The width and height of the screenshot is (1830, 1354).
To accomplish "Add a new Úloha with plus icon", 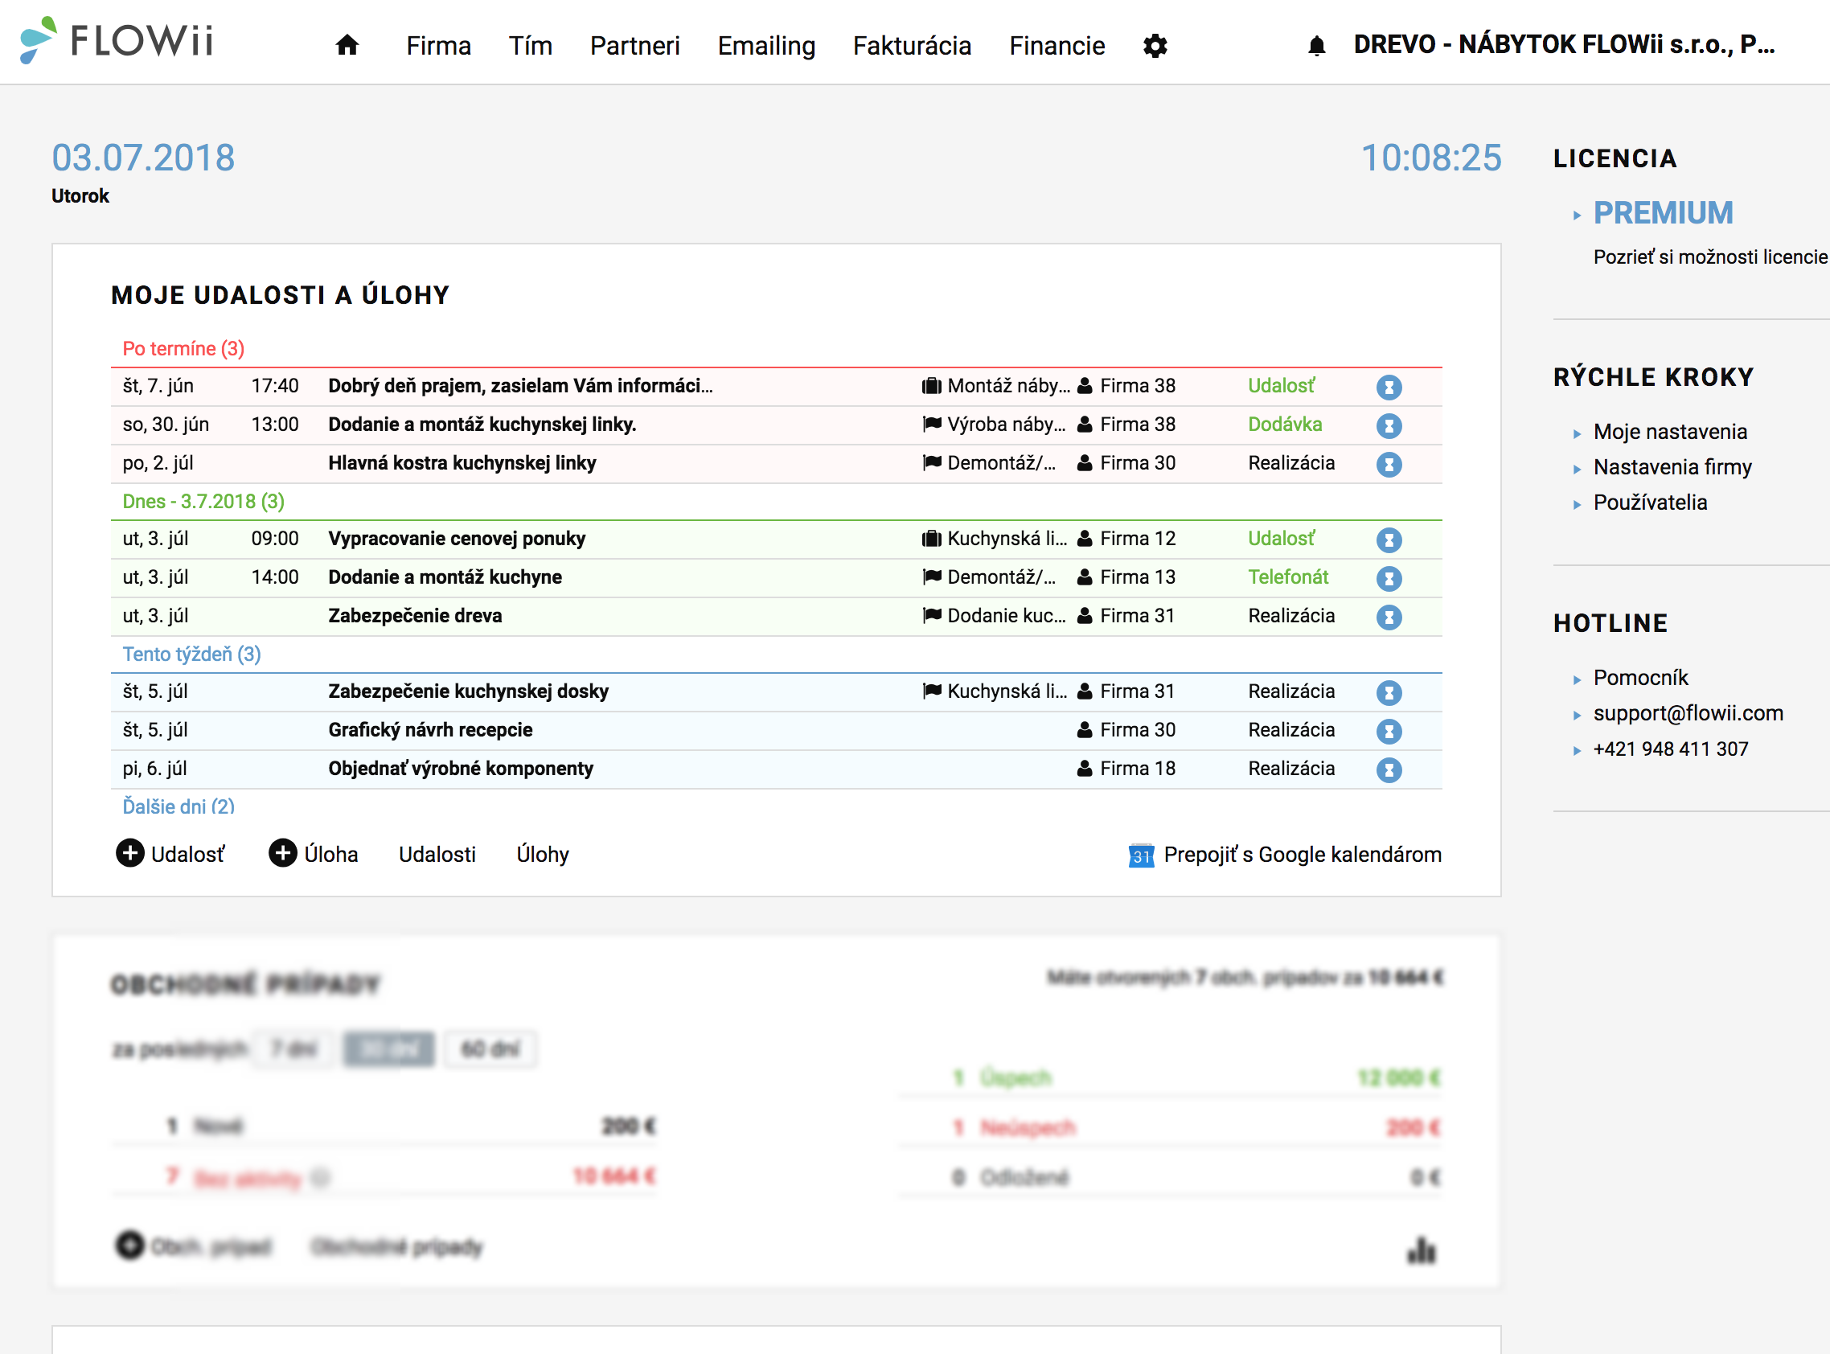I will point(283,853).
